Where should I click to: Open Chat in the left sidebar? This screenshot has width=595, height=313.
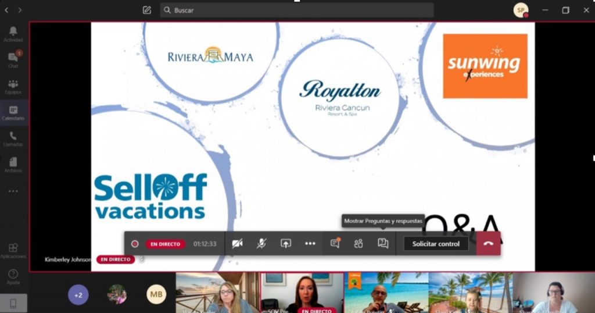pos(13,60)
